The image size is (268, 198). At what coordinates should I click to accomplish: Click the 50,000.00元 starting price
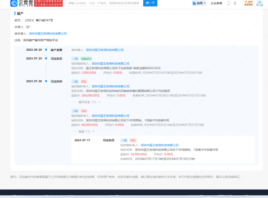point(139,154)
